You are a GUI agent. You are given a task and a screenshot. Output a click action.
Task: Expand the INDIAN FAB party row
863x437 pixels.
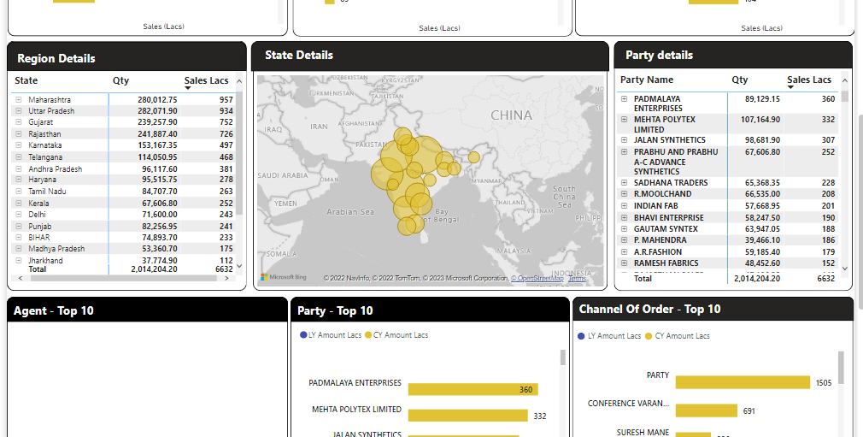point(624,205)
